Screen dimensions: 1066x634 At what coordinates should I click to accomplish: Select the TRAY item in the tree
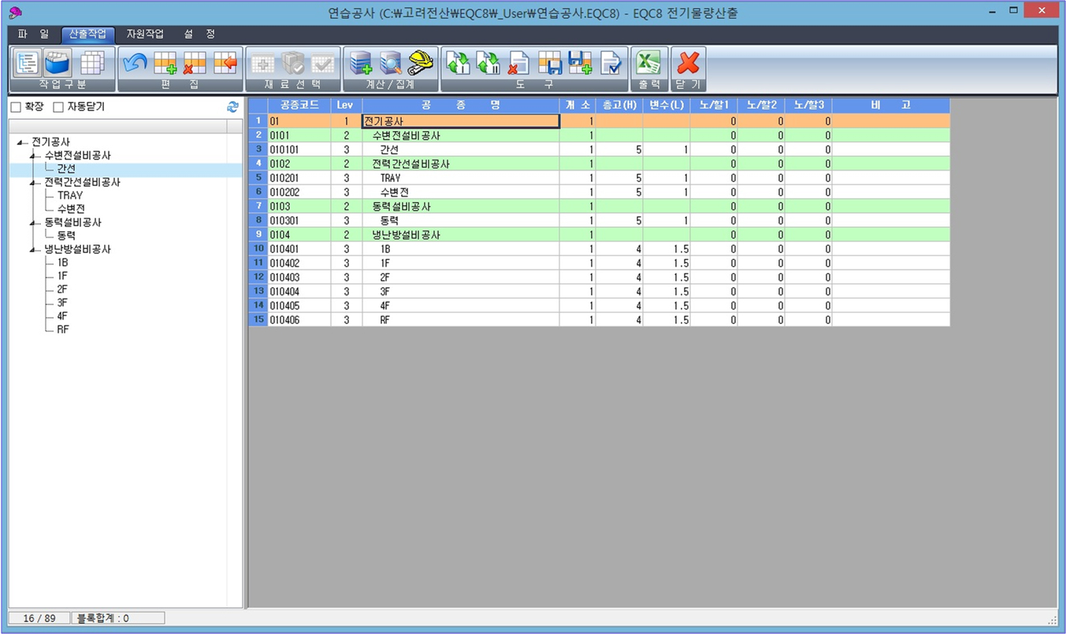pos(69,196)
